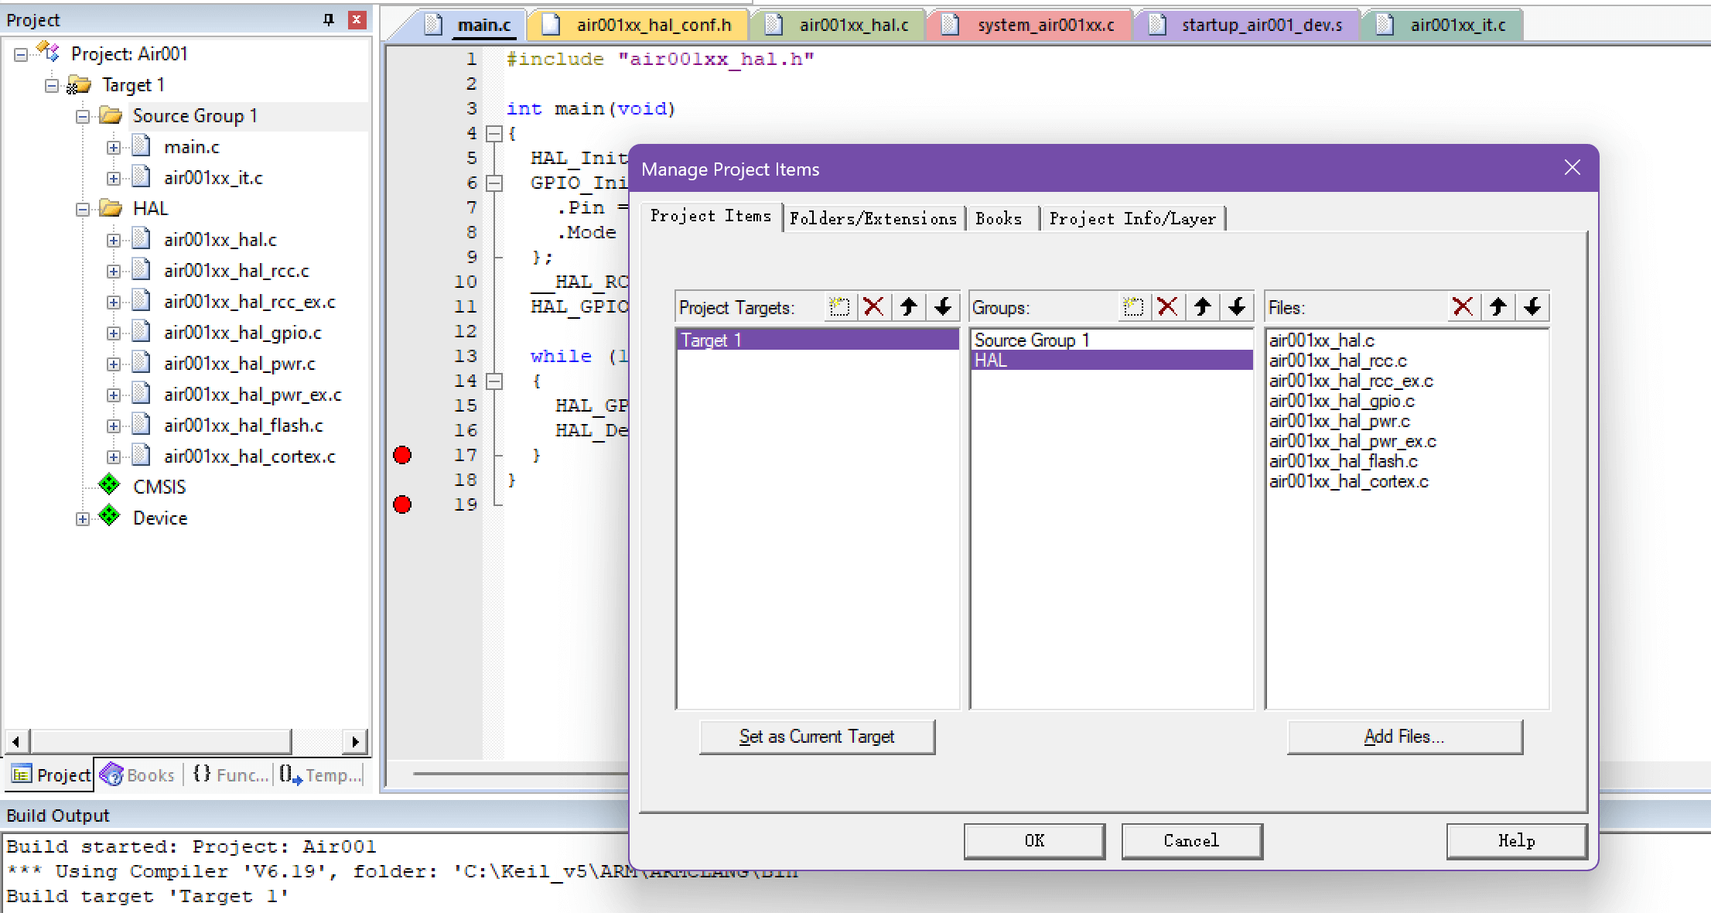Image resolution: width=1711 pixels, height=913 pixels.
Task: Toggle the breakpoint on line 17
Action: coord(402,455)
